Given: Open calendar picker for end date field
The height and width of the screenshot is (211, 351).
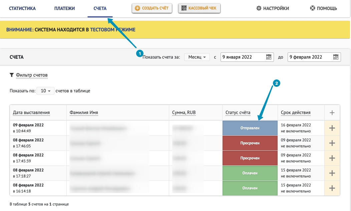Looking at the screenshot, I should (336, 57).
